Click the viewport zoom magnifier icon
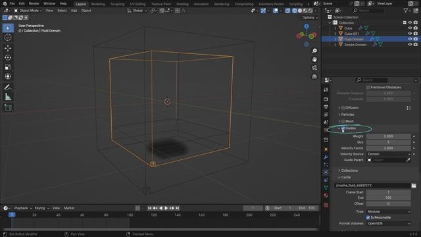421x237 pixels. (314, 51)
